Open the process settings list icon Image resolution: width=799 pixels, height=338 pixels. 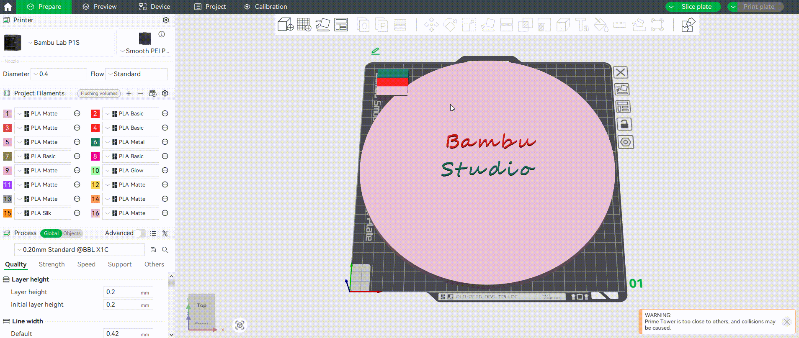(x=153, y=233)
